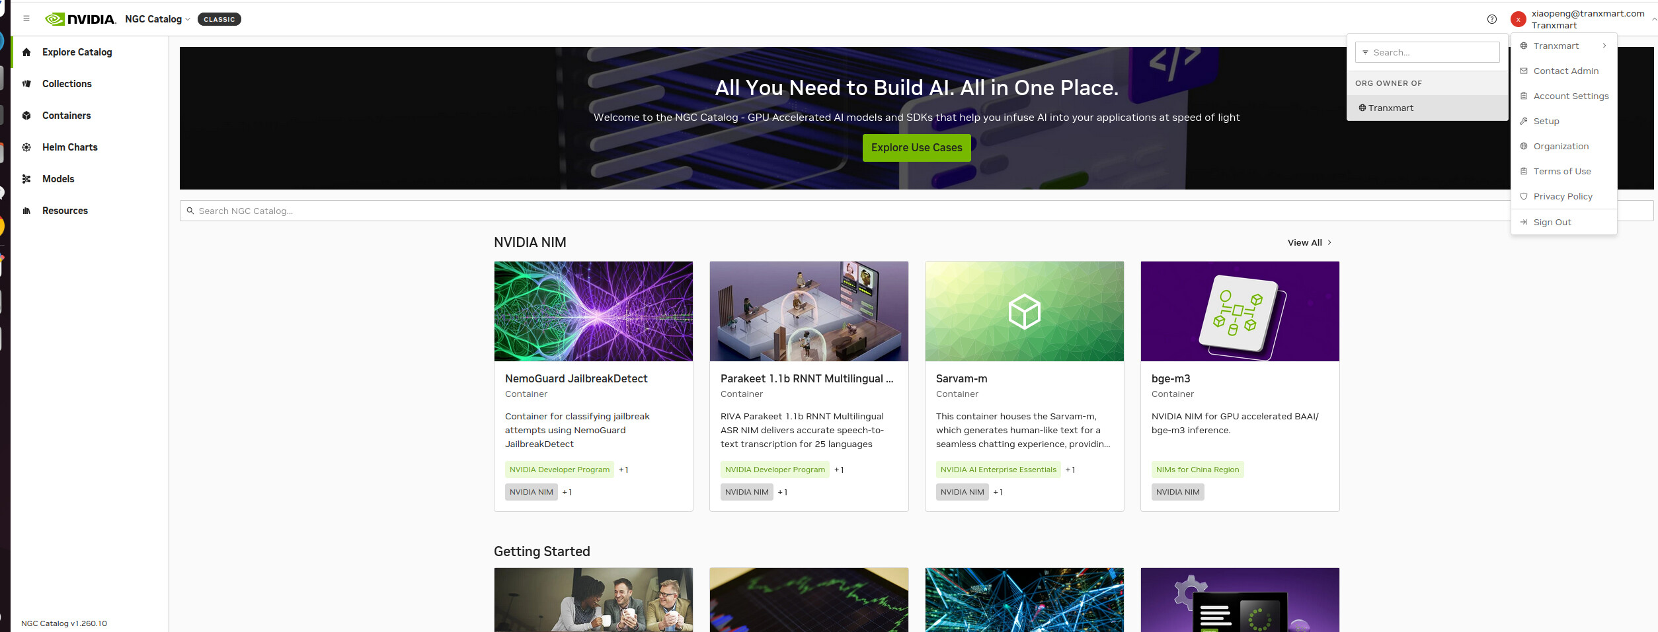
Task: Click the Privacy Policy shield icon
Action: pyautogui.click(x=1523, y=196)
